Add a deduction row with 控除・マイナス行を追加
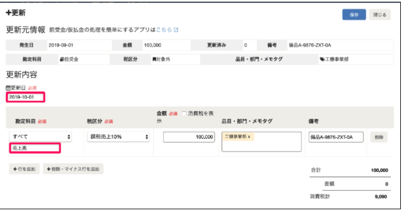This screenshot has height=211, width=402. tap(73, 169)
